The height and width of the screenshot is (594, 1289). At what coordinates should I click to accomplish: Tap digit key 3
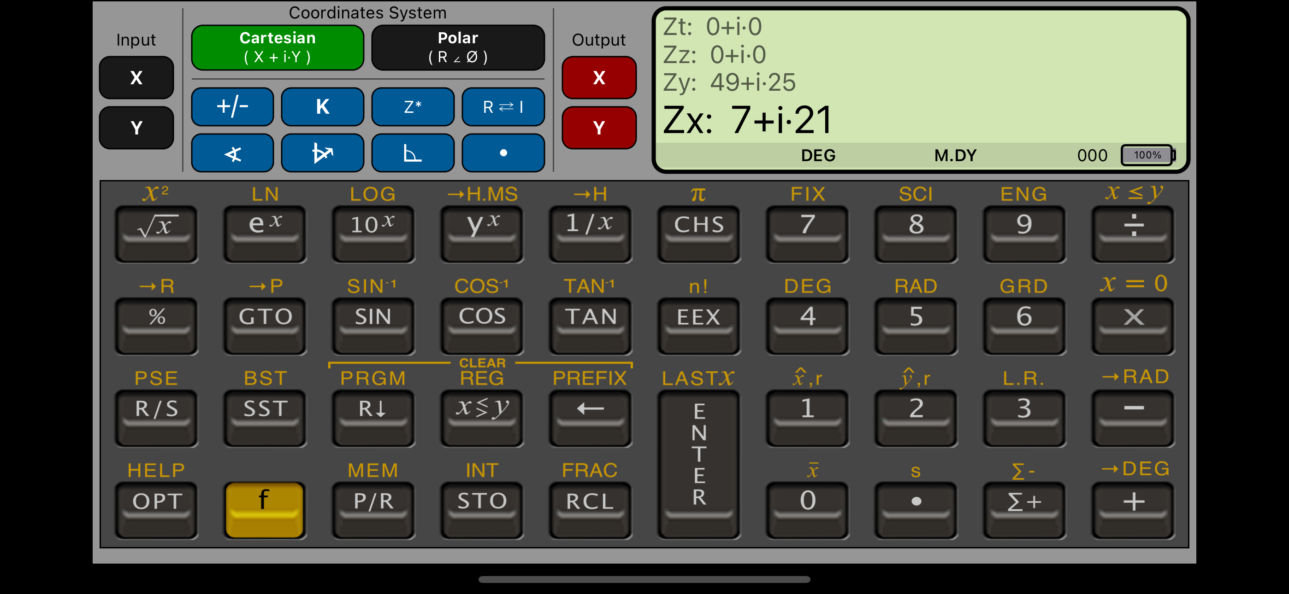pos(1024,418)
